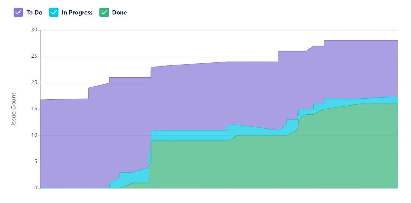411x203 pixels.
Task: Click the "In Progress" legend label text
Action: (x=77, y=13)
